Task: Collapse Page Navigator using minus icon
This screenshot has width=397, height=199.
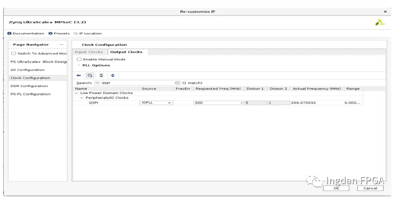Action: coord(61,44)
